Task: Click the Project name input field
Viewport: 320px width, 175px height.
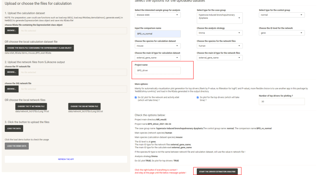Action: pyautogui.click(x=158, y=70)
